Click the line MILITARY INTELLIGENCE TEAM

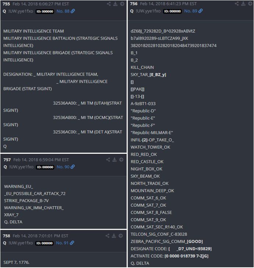(33, 31)
